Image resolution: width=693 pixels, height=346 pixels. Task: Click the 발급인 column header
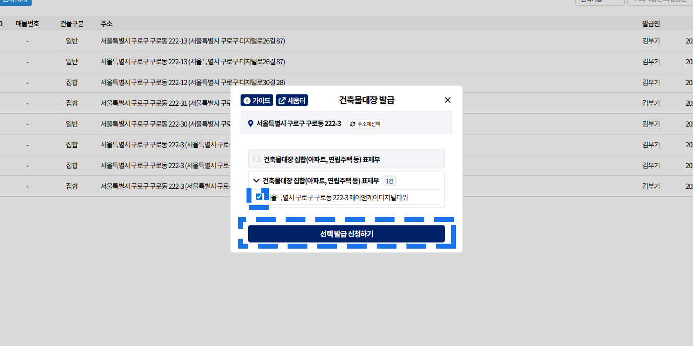click(x=651, y=24)
